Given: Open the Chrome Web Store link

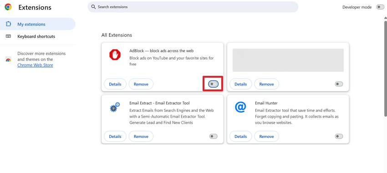Looking at the screenshot, I should 35,65.
